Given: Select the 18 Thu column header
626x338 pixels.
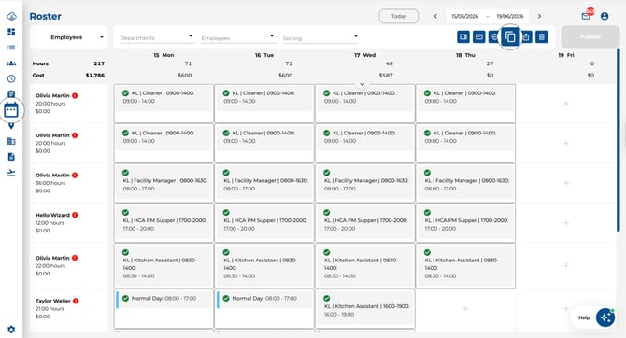Looking at the screenshot, I should point(465,55).
